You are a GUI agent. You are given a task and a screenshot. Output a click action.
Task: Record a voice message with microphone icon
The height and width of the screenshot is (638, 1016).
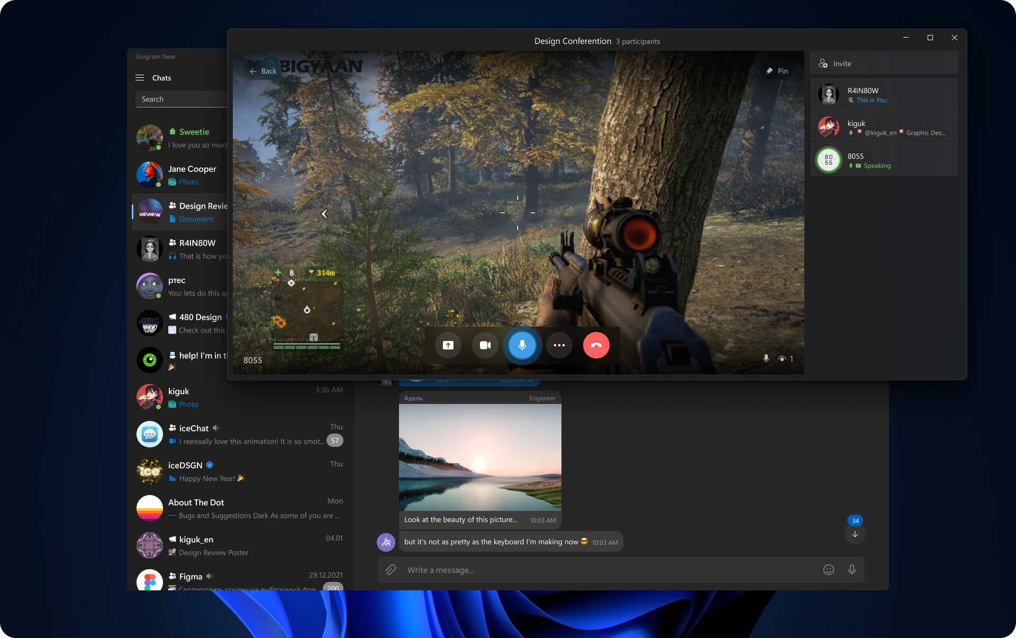tap(852, 570)
